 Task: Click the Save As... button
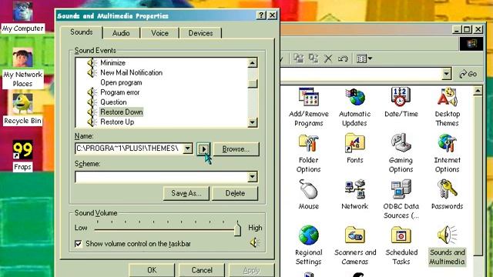pyautogui.click(x=186, y=193)
